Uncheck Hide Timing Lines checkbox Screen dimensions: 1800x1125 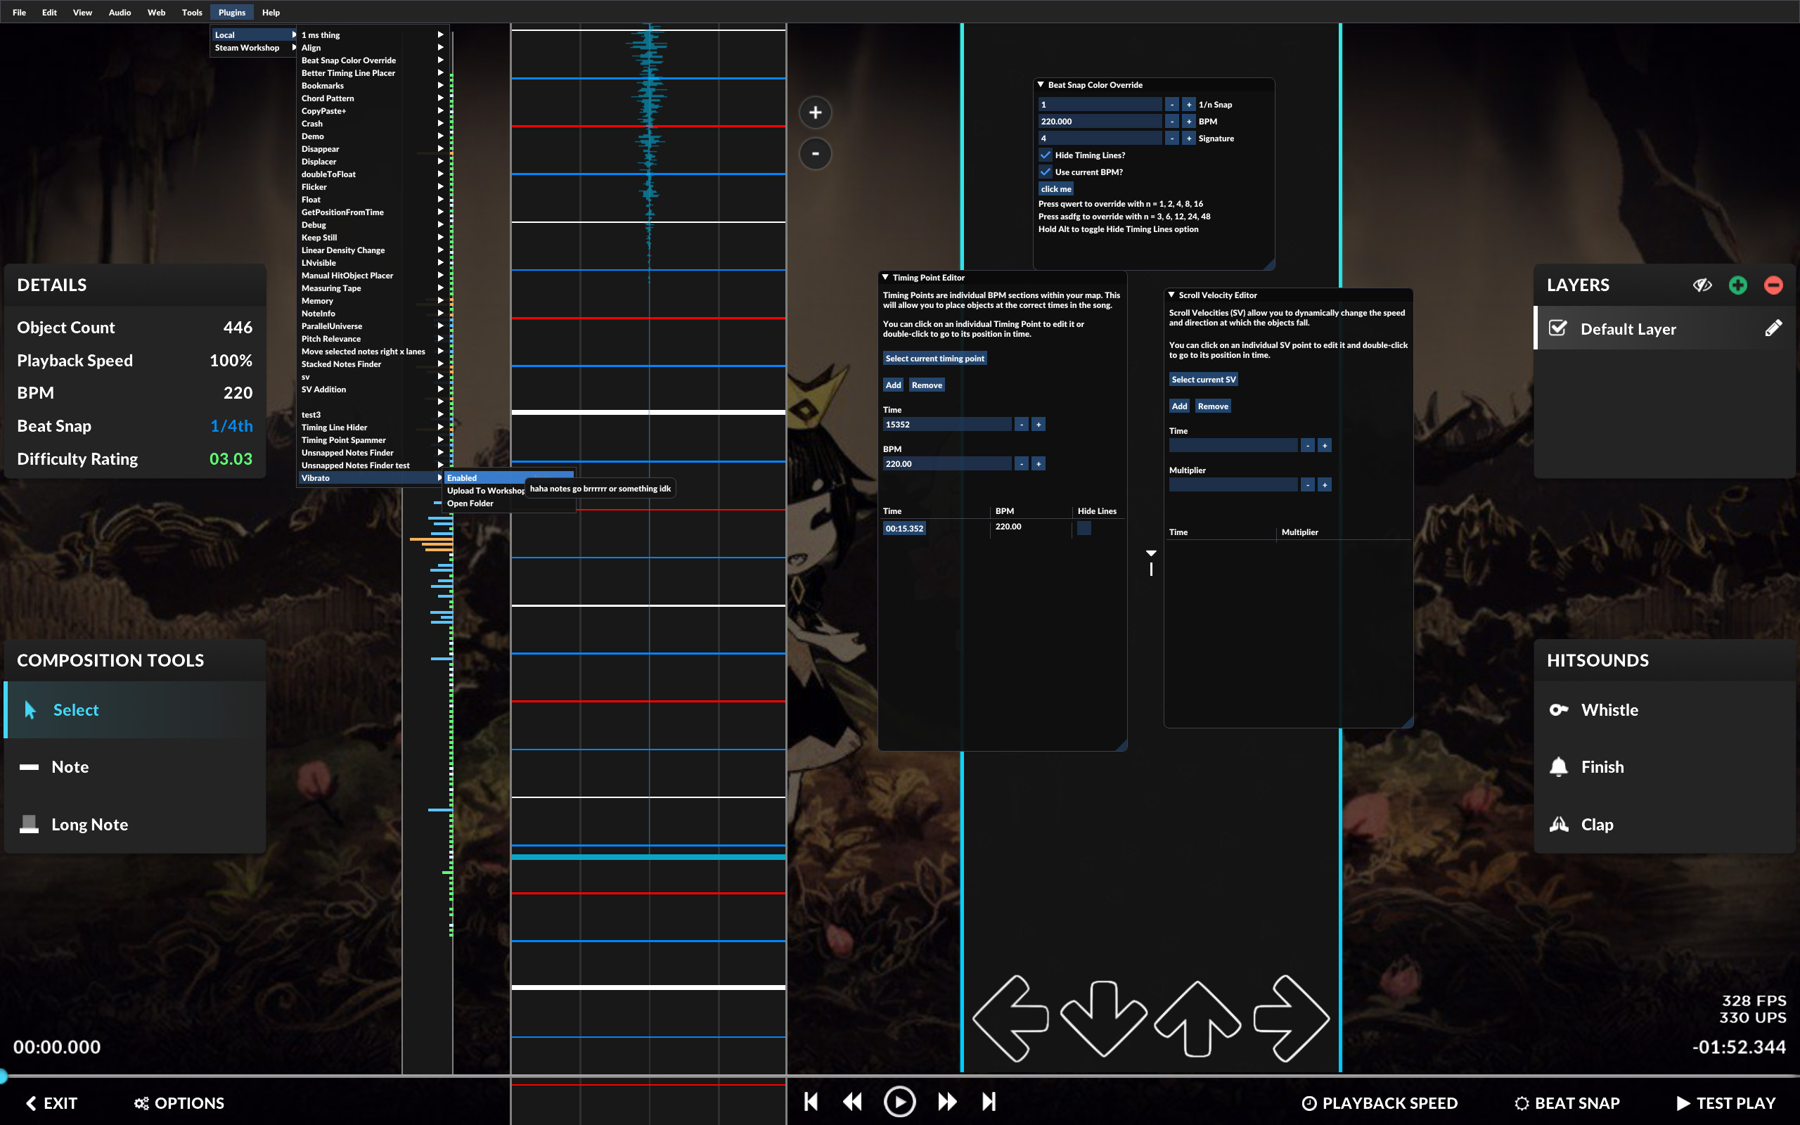click(x=1045, y=155)
